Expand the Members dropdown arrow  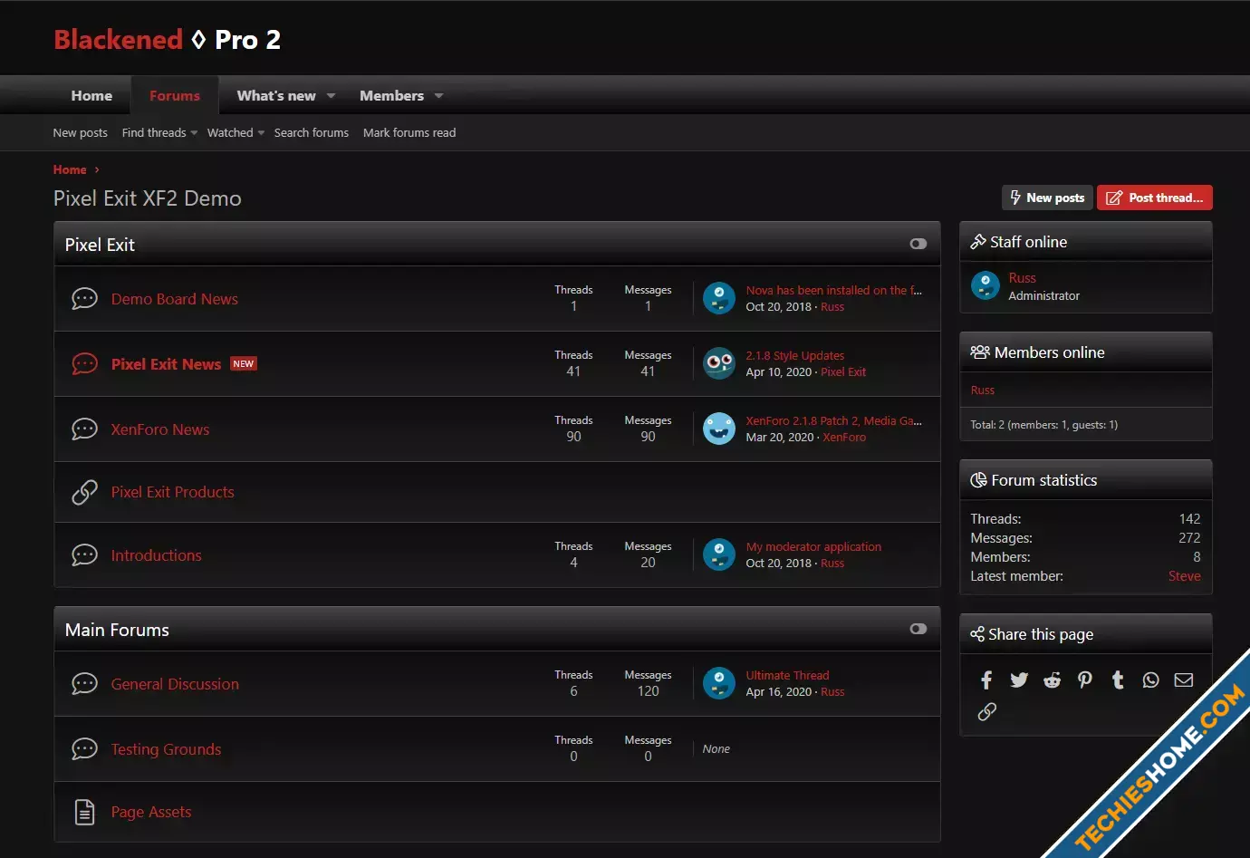438,96
